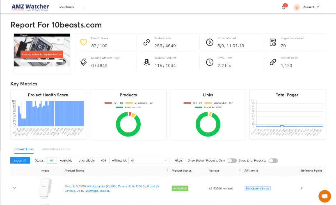336x205 pixels.
Task: Click the Export All button
Action: (20, 160)
